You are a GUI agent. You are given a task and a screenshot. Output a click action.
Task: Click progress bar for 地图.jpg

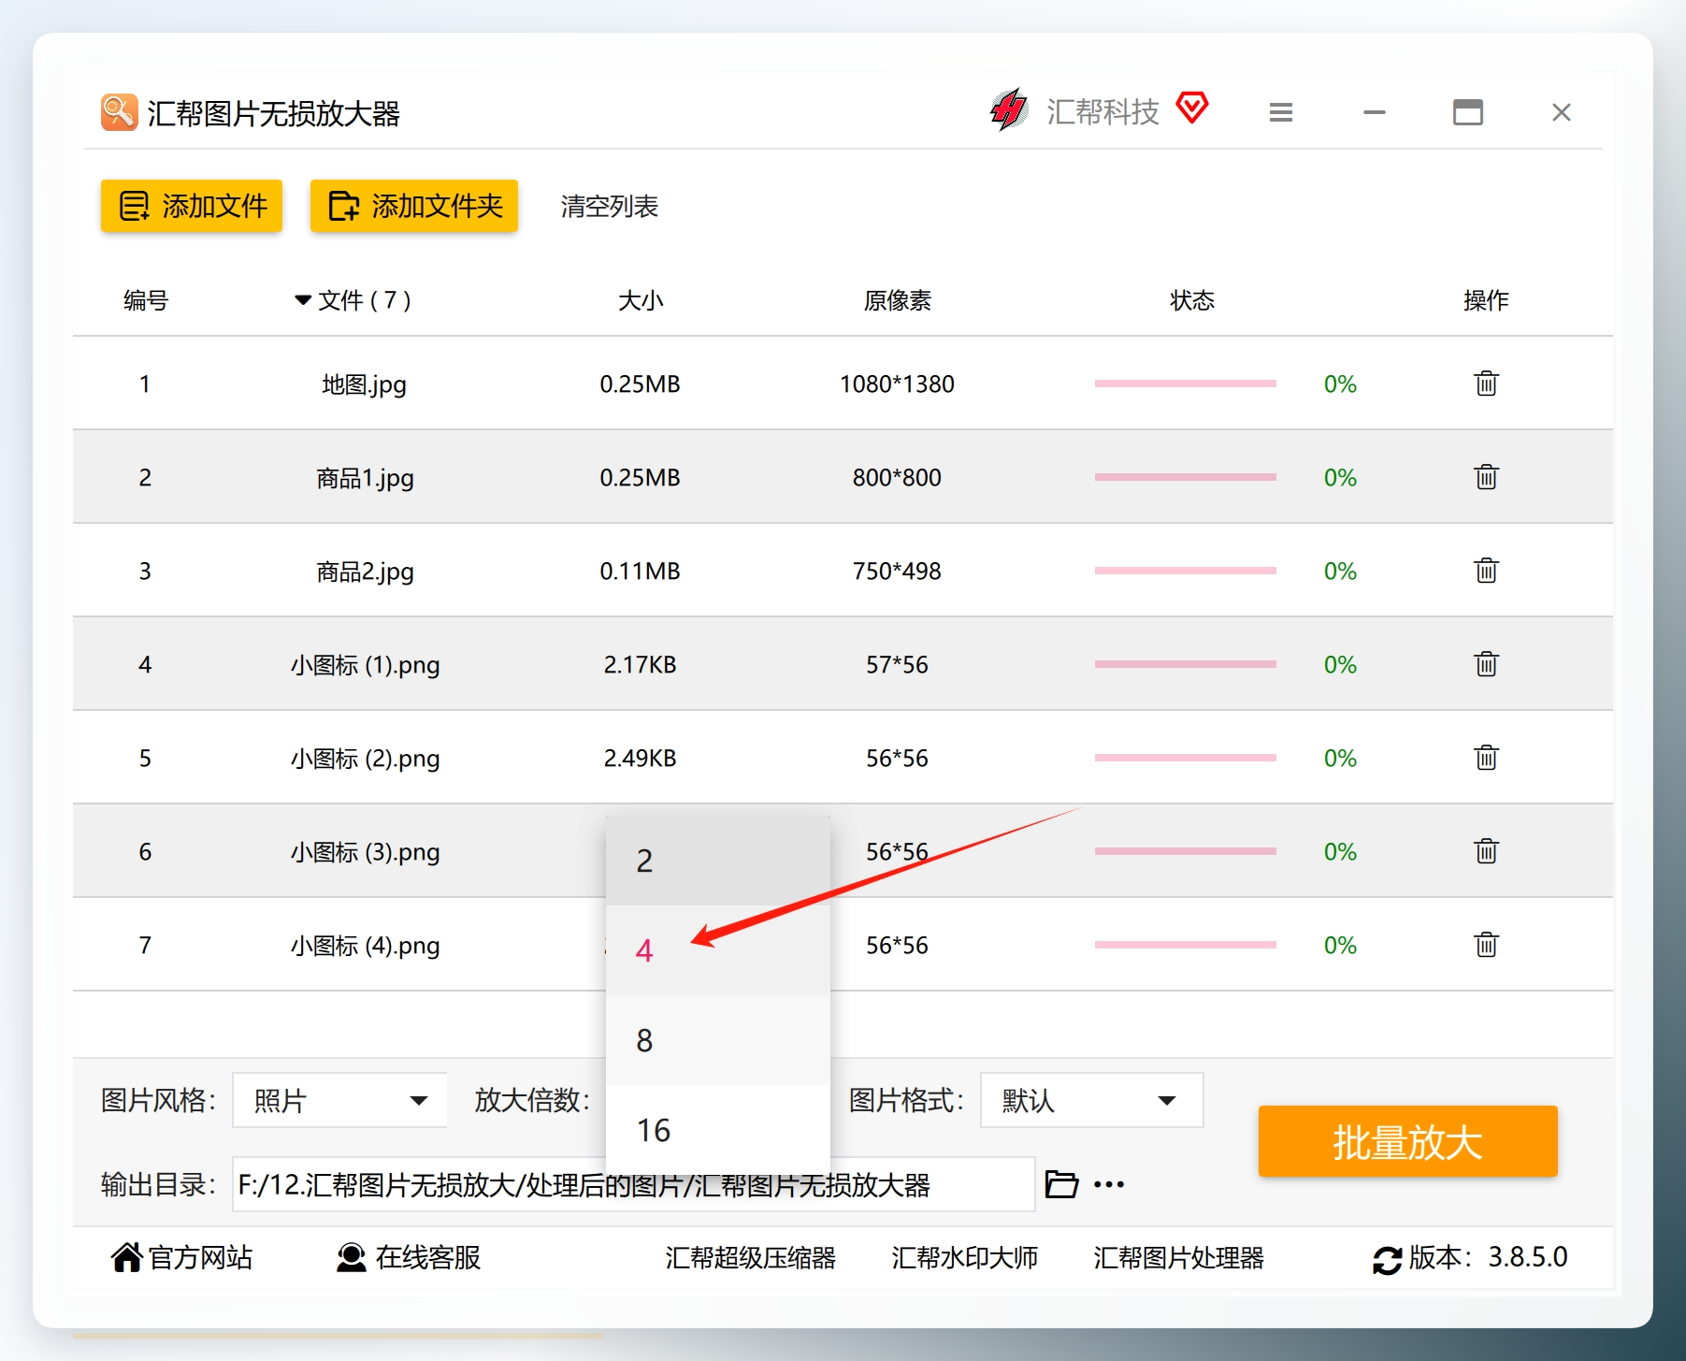pos(1186,384)
